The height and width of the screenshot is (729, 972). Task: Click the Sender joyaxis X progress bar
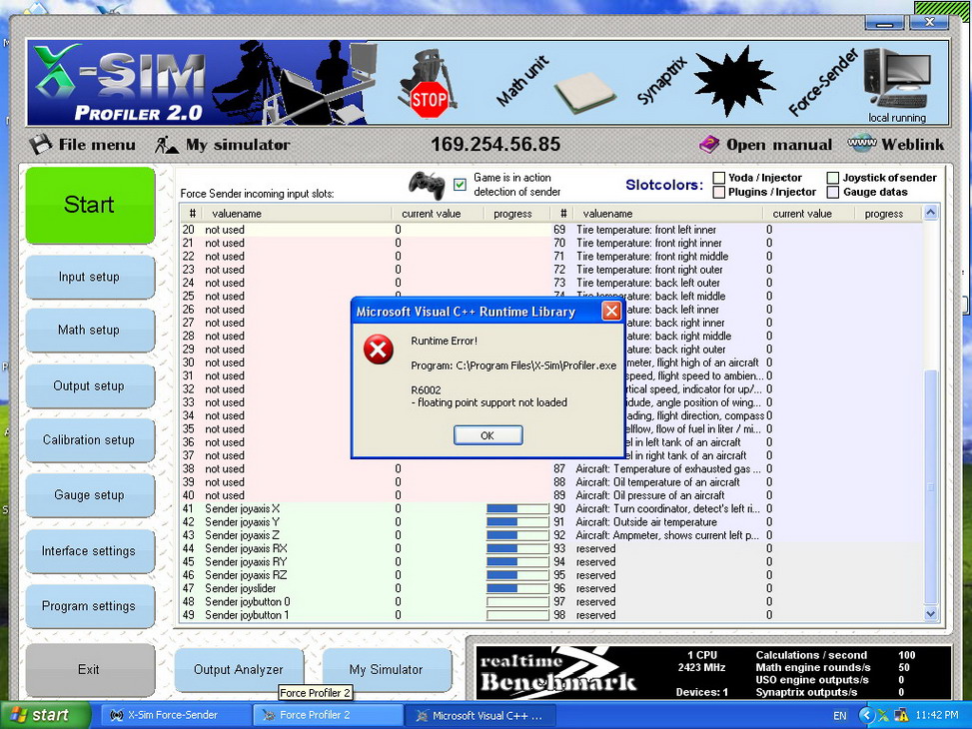(x=517, y=509)
